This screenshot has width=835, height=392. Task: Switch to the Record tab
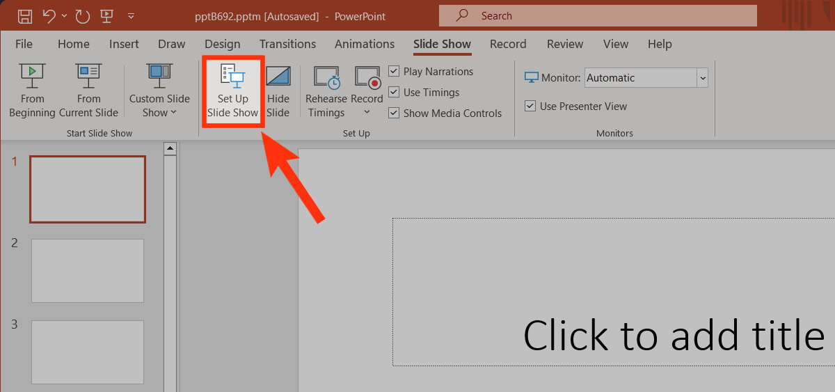[508, 44]
